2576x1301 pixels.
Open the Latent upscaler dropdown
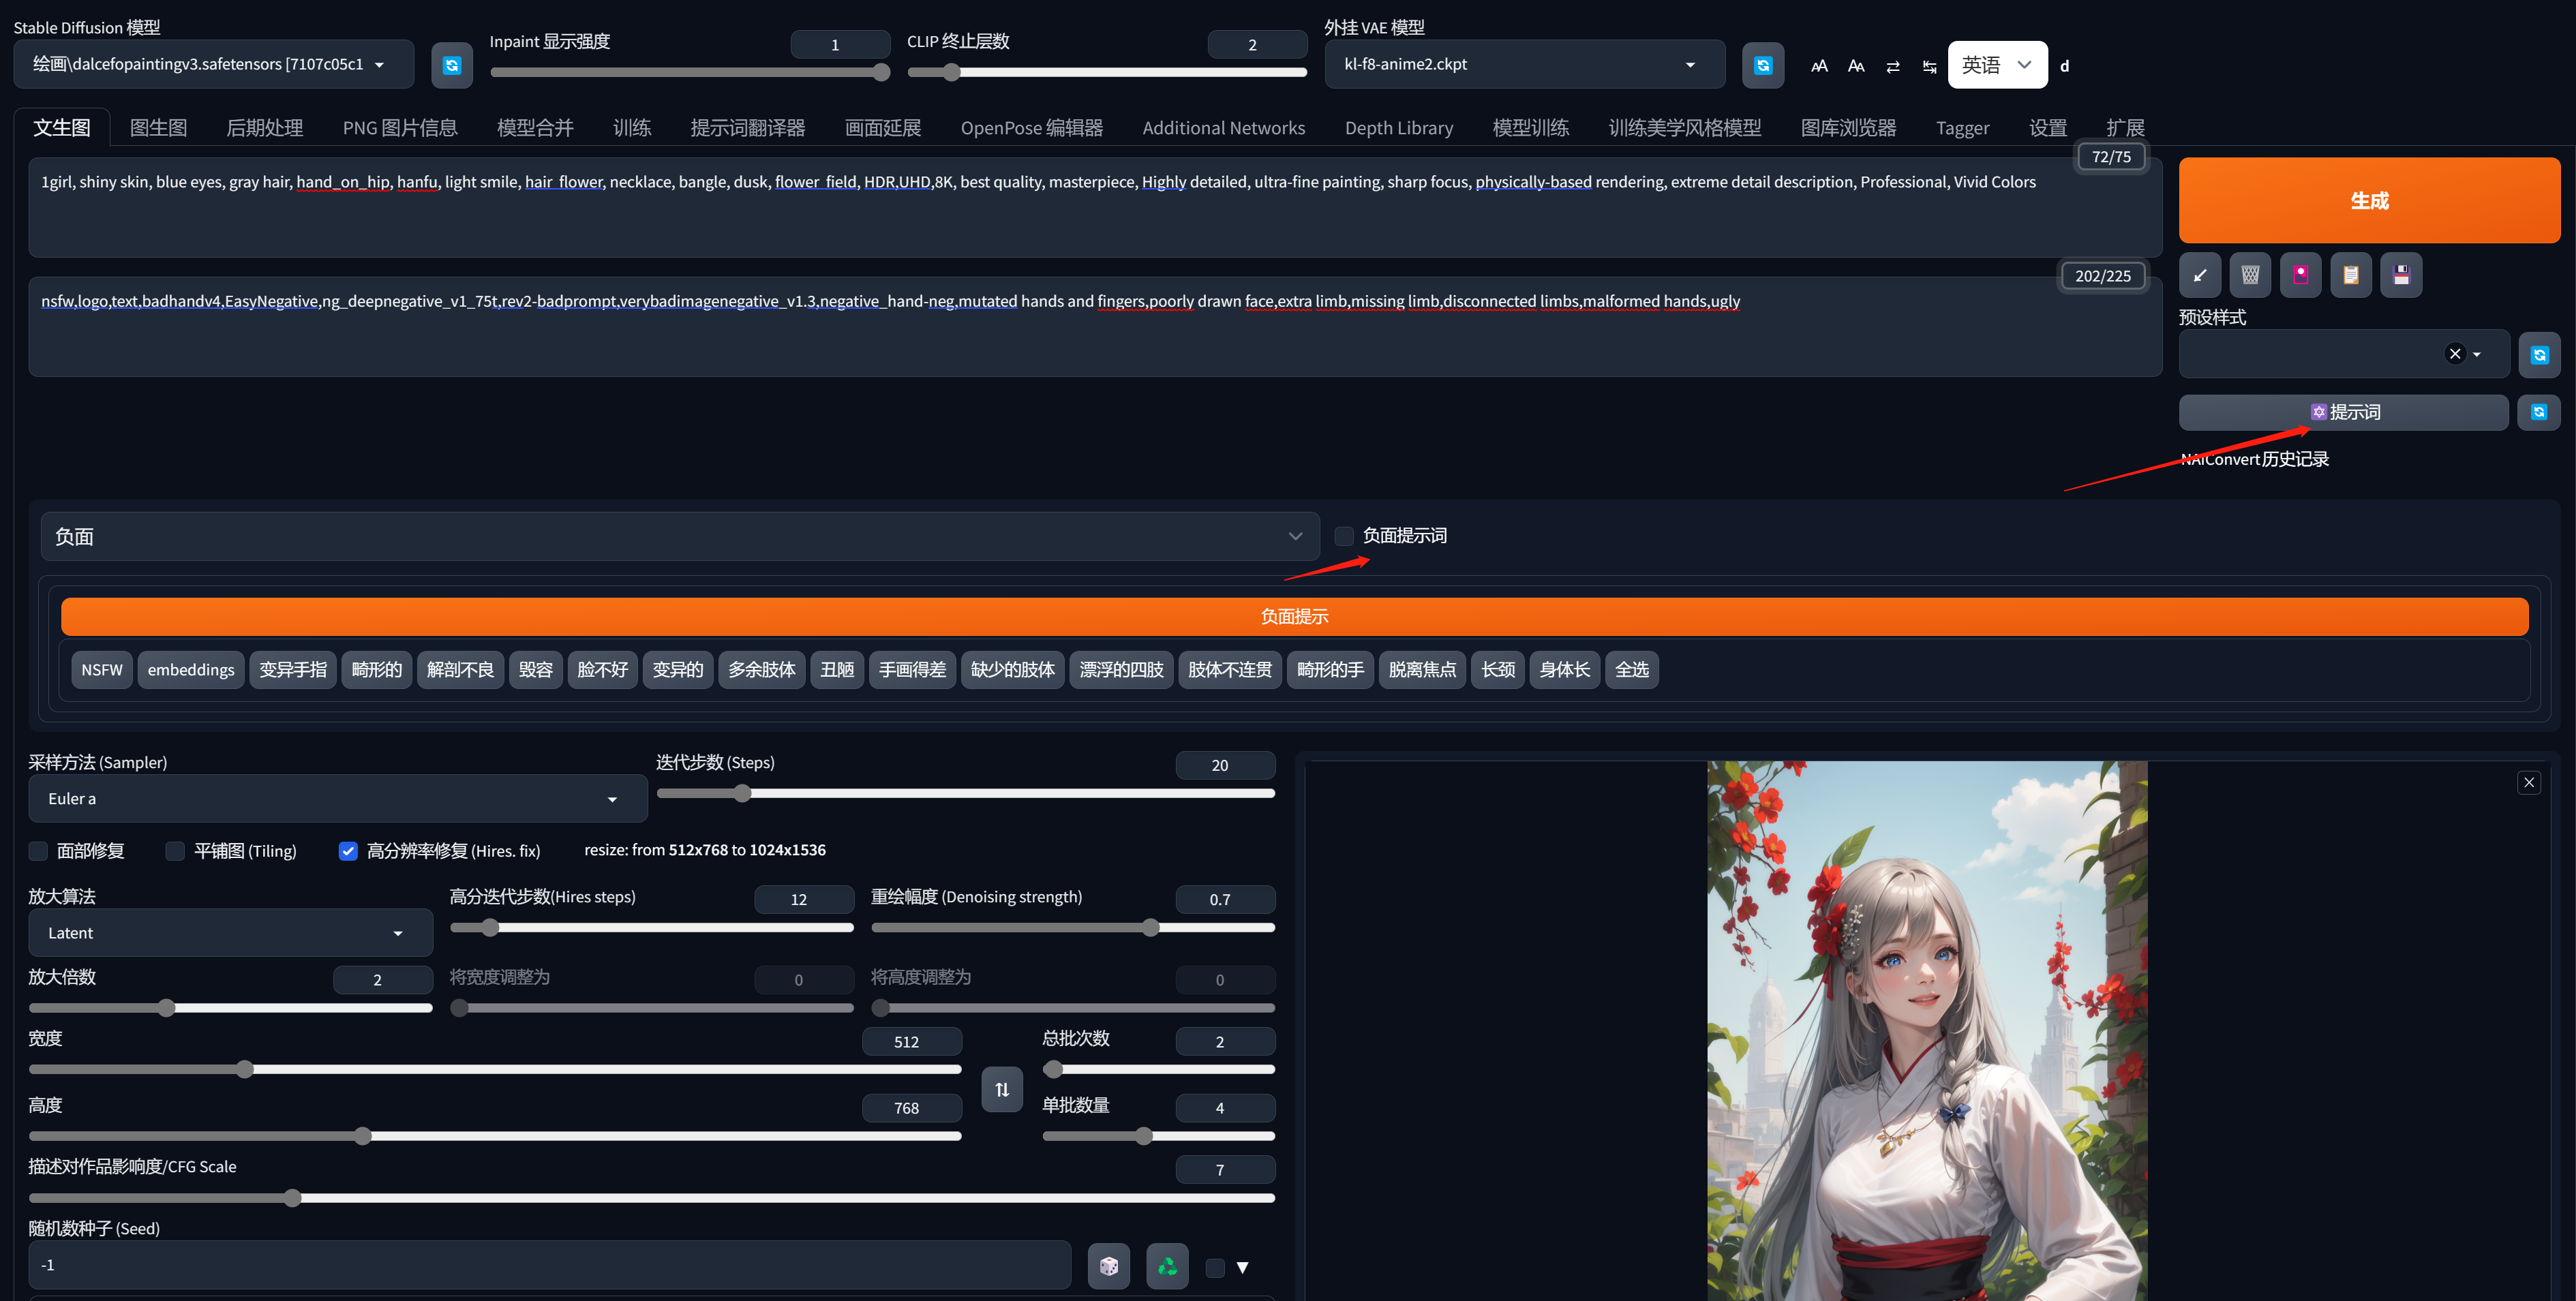pyautogui.click(x=398, y=932)
